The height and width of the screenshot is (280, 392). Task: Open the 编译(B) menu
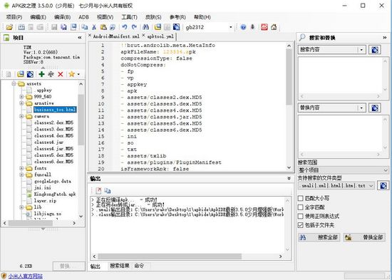coord(62,17)
